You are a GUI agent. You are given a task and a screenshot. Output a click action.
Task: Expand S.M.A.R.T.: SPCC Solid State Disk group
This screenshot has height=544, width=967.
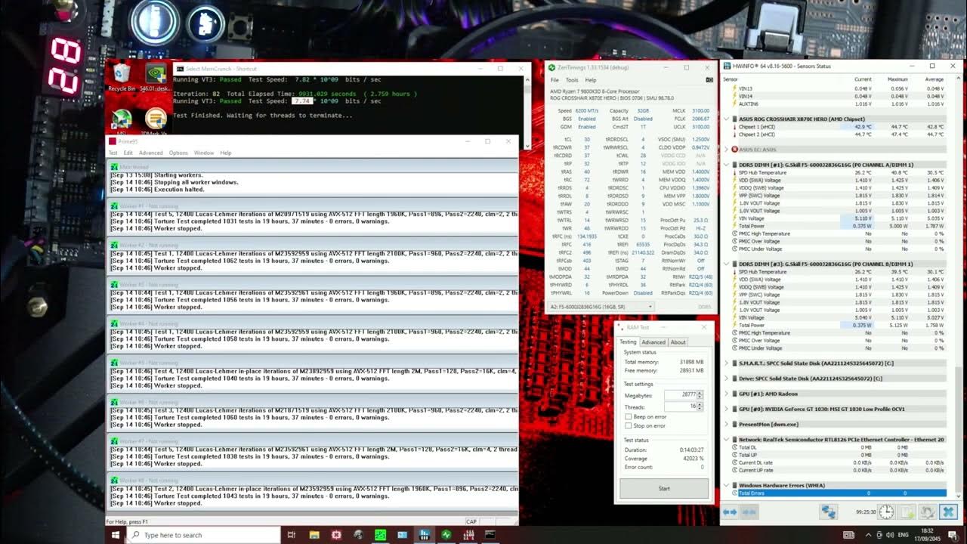coord(727,363)
